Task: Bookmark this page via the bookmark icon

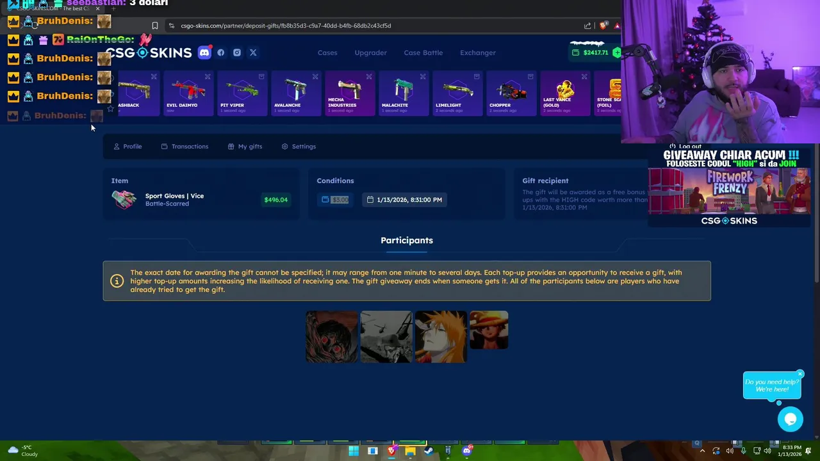Action: tap(154, 26)
